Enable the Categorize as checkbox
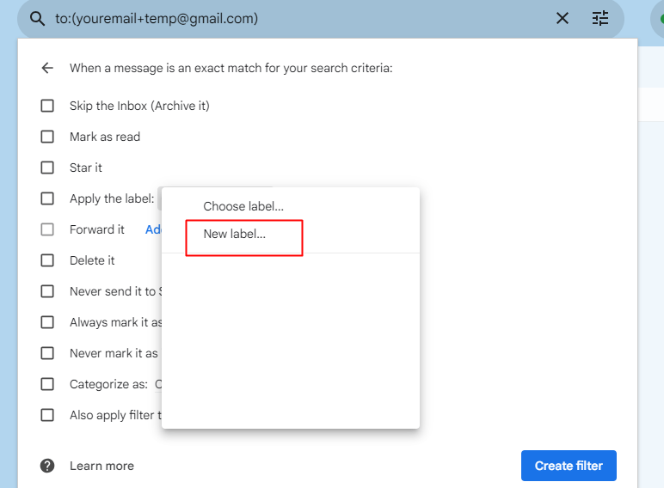664x488 pixels. click(x=47, y=384)
